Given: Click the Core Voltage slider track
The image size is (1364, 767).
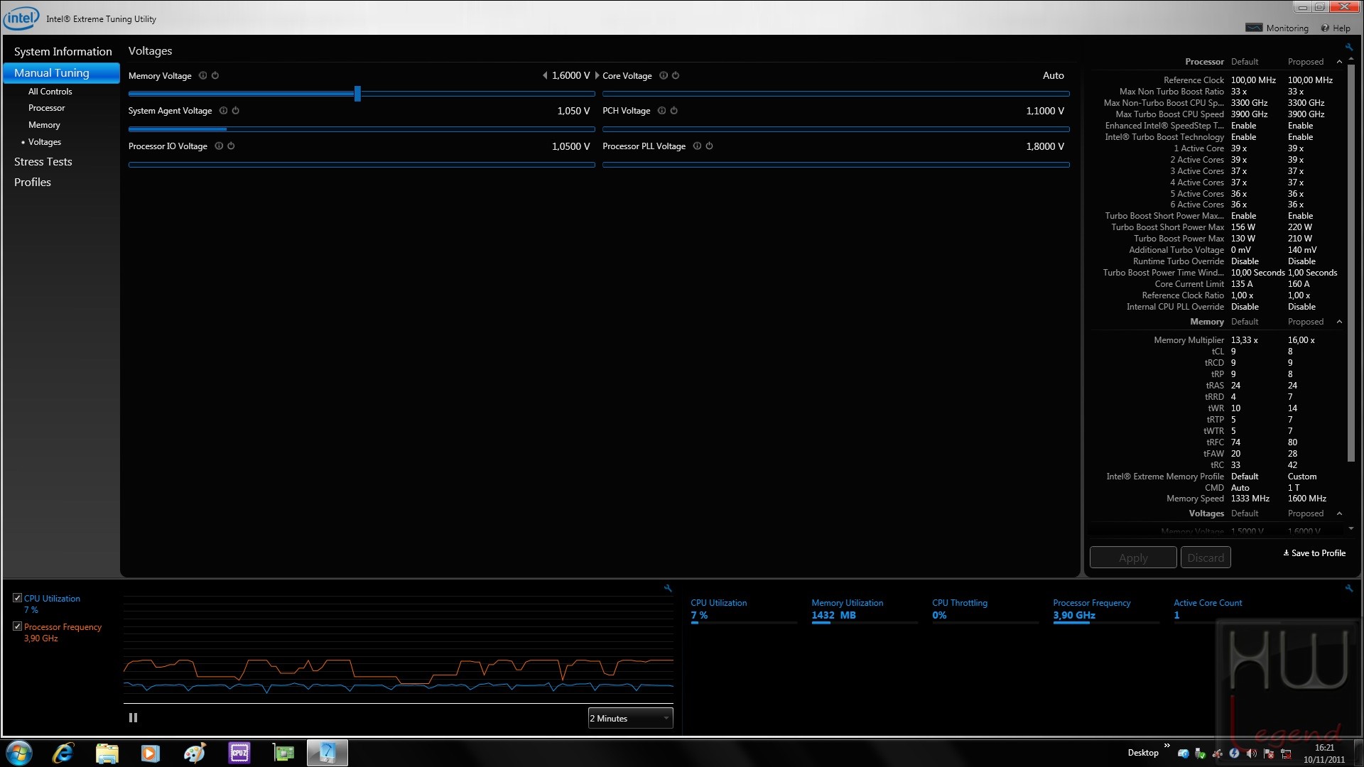Looking at the screenshot, I should tap(836, 93).
